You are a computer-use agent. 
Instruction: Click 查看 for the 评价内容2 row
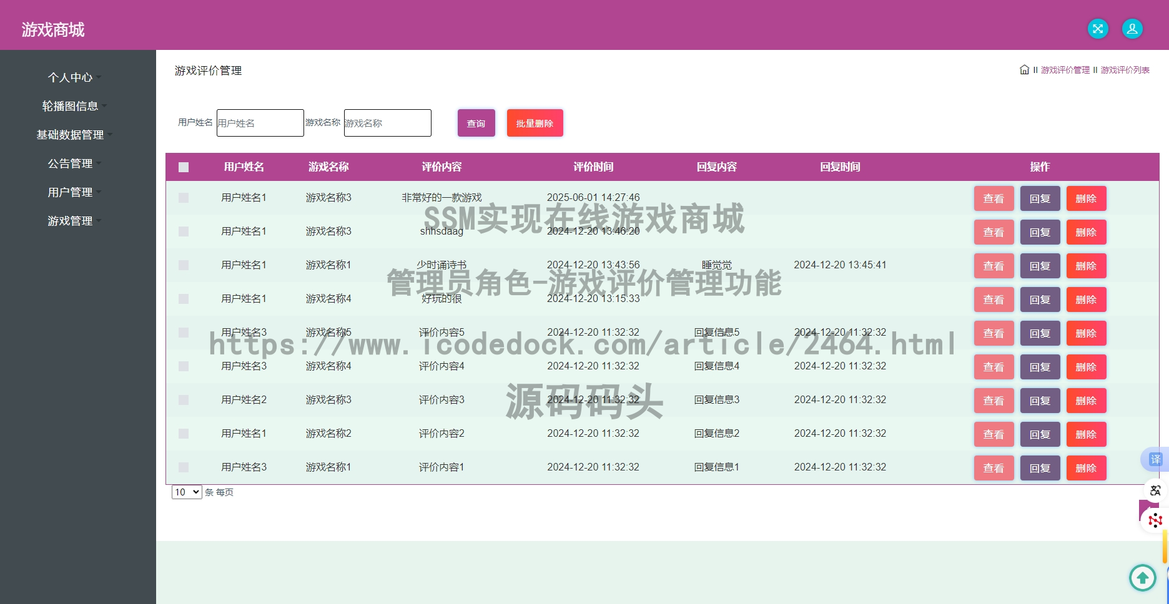tap(994, 434)
